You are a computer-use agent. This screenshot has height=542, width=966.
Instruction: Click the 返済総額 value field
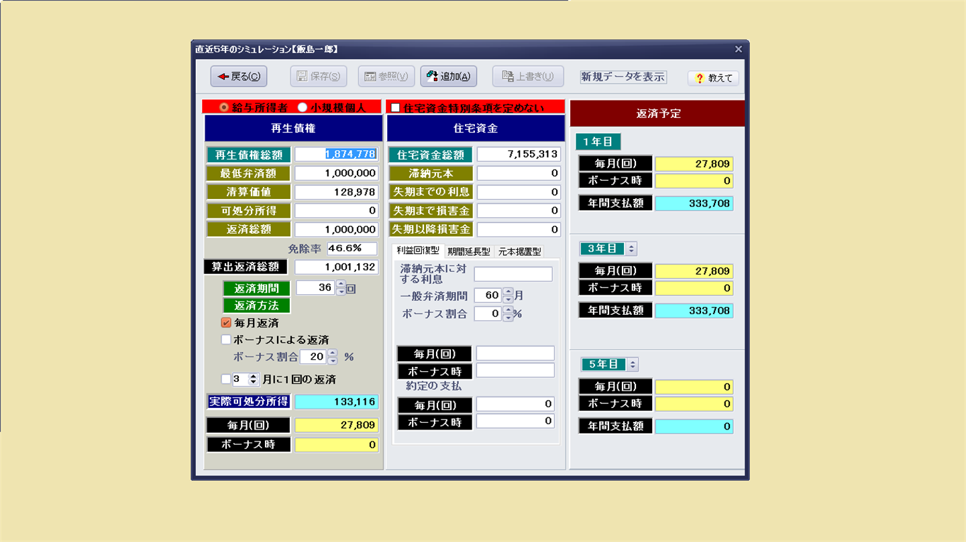coord(336,229)
